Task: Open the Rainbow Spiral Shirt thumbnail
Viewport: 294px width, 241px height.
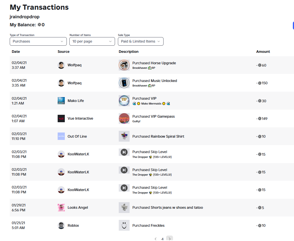Action: pyautogui.click(x=124, y=136)
